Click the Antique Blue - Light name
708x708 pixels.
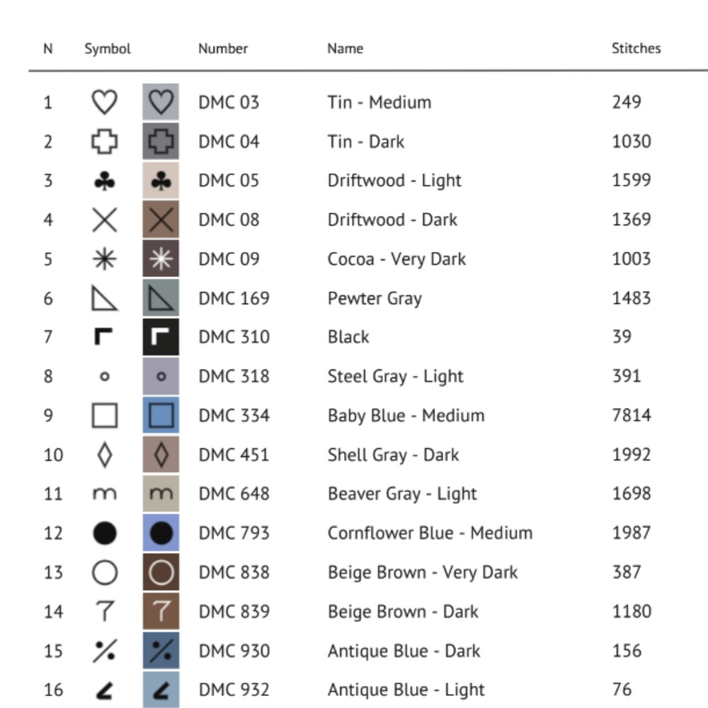[x=406, y=690]
